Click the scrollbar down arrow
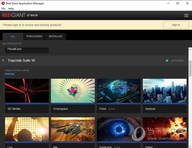The height and width of the screenshot is (148, 192). click(190, 146)
